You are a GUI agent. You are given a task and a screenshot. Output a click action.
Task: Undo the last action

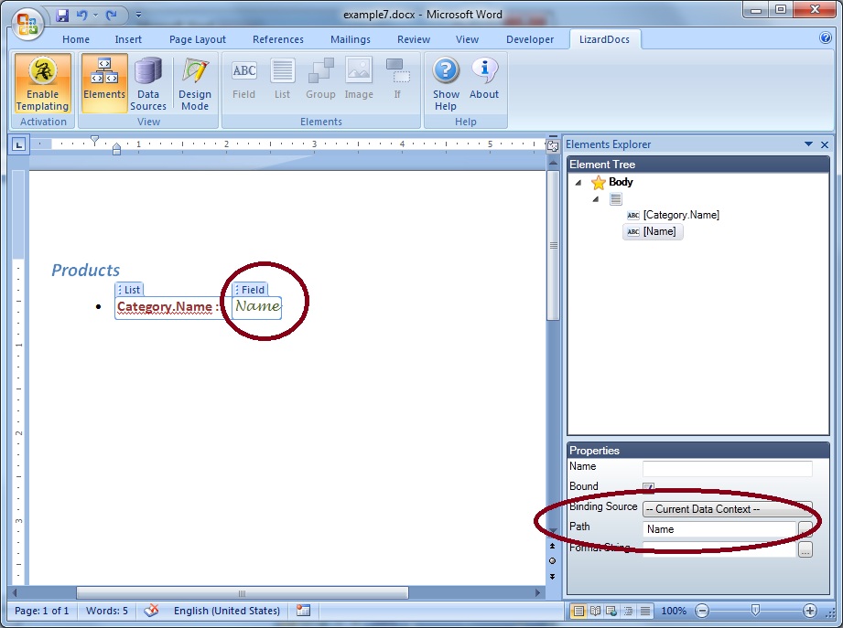81,15
